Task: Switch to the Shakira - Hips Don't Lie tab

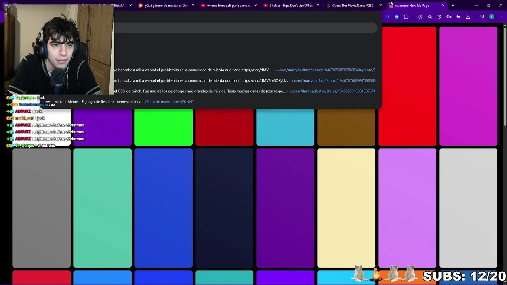Action: [x=292, y=6]
